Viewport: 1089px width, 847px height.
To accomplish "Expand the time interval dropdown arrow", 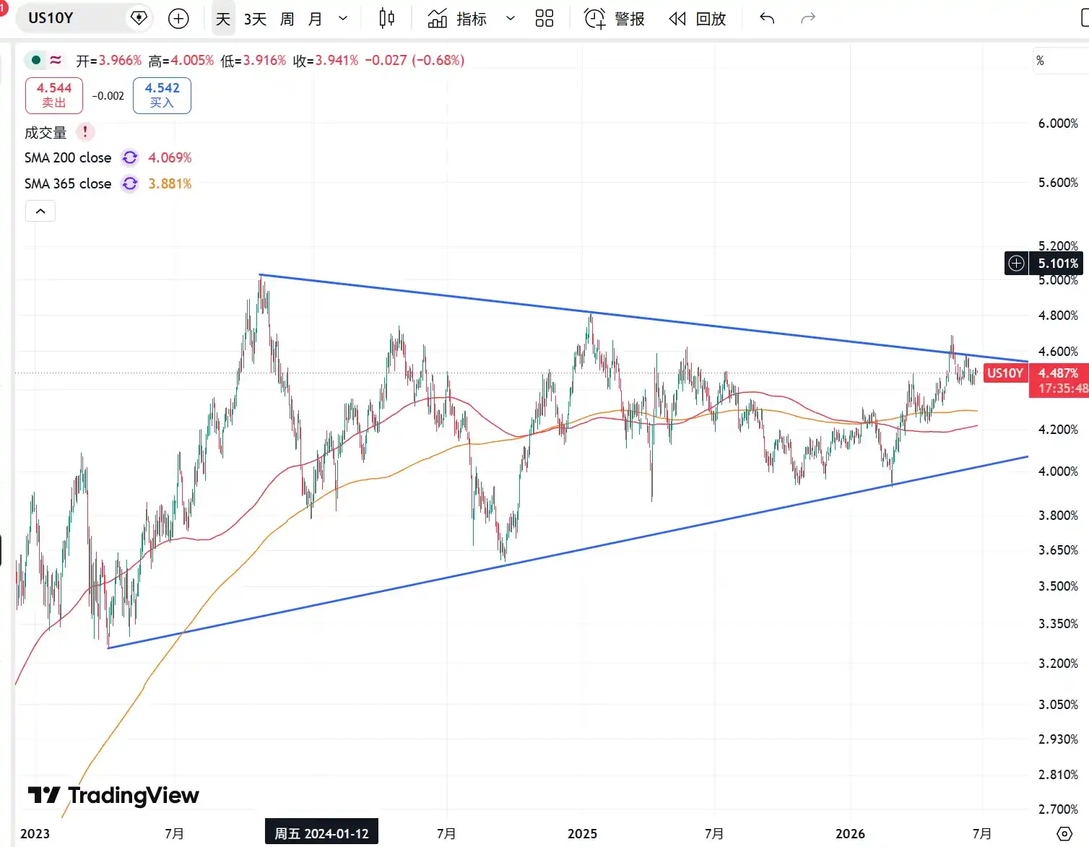I will [x=343, y=19].
